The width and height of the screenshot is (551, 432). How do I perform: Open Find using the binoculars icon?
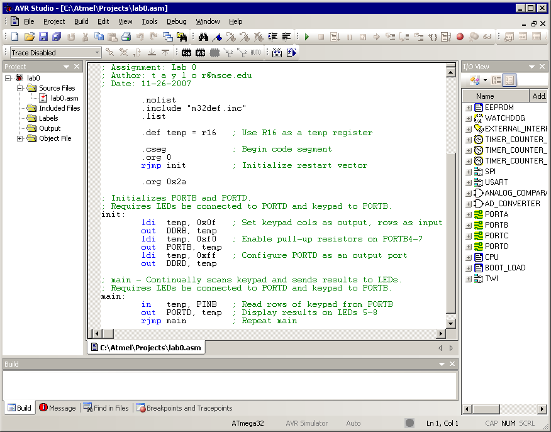[x=203, y=36]
